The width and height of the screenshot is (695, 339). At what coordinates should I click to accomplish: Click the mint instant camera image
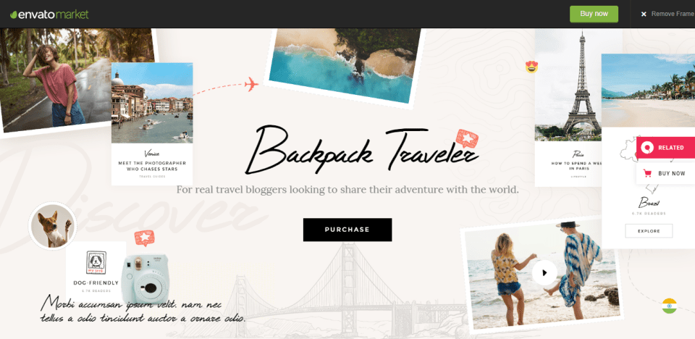coord(145,279)
